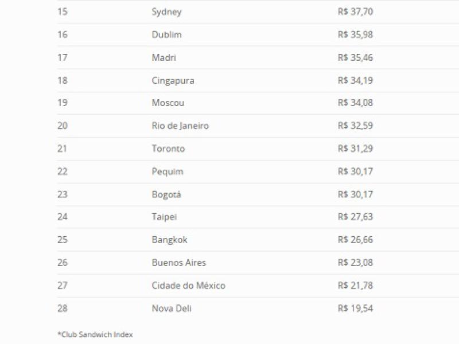This screenshot has width=459, height=344.
Task: Click Cidade do México city name
Action: (x=188, y=286)
